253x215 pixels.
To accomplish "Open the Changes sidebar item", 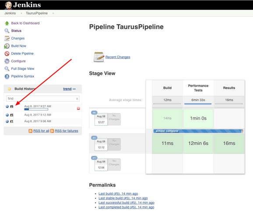I will coord(18,39).
